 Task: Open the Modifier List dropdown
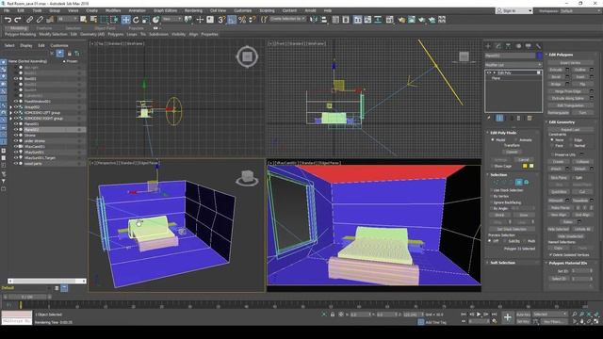click(x=513, y=65)
